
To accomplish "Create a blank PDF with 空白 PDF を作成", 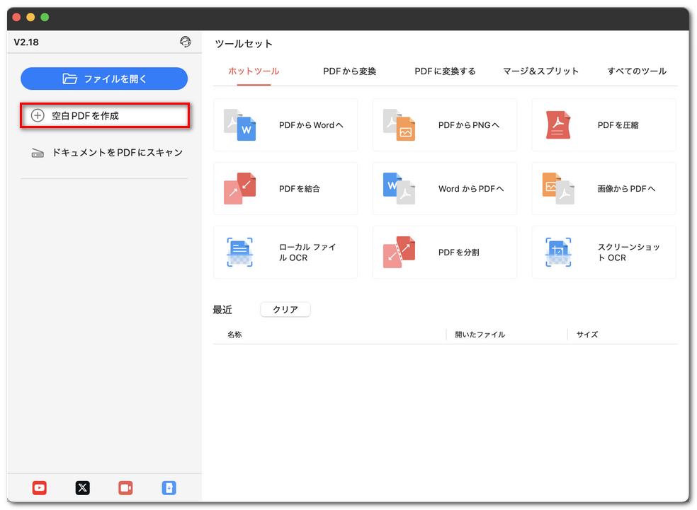I will 104,113.
